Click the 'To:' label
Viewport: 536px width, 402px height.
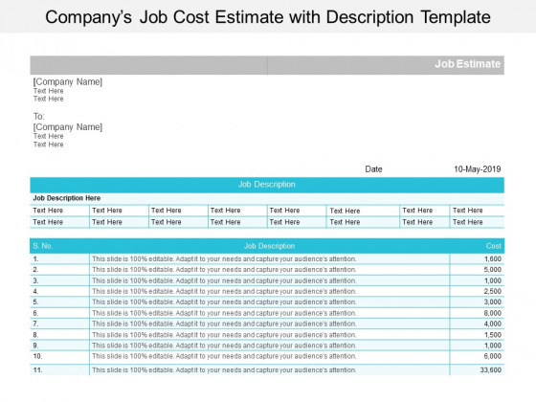(x=39, y=116)
